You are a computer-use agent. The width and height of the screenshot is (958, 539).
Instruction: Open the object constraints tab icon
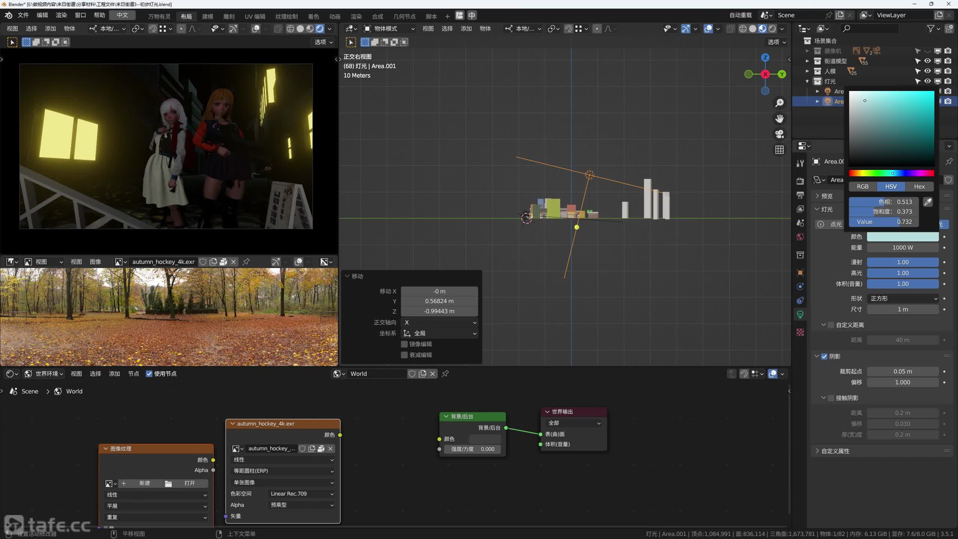pos(800,301)
